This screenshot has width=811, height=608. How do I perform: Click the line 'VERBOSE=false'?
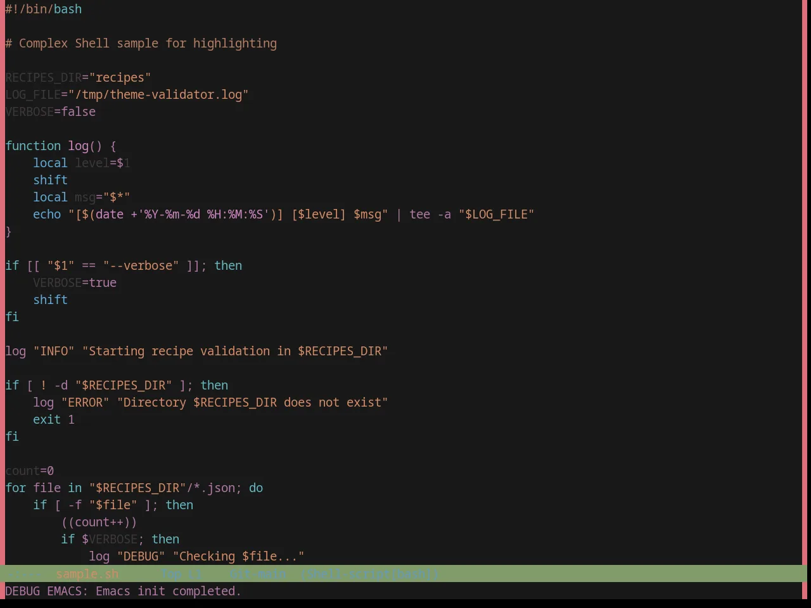(x=50, y=111)
